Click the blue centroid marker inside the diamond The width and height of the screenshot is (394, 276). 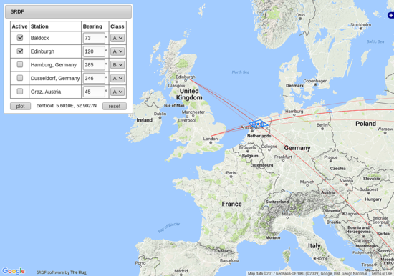tap(258, 124)
